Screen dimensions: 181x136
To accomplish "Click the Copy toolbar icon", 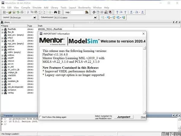I will 32,12.
